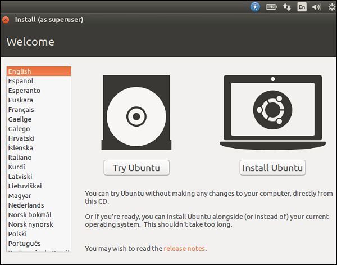Choose Norsk bokmål from the list

30,215
